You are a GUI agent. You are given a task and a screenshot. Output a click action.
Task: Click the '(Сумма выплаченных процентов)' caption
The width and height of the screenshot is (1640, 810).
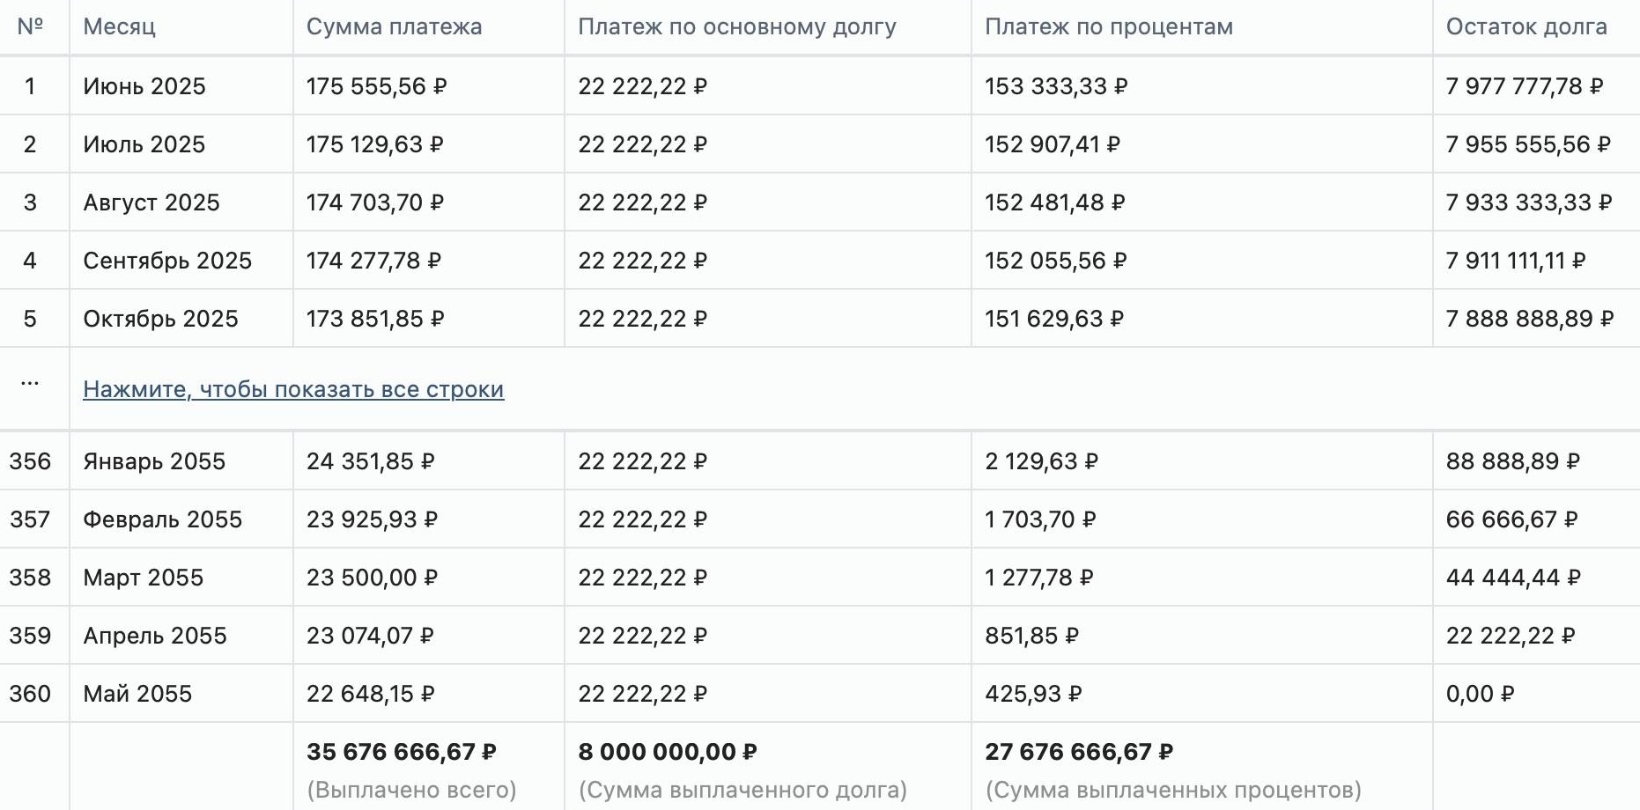(x=1173, y=790)
